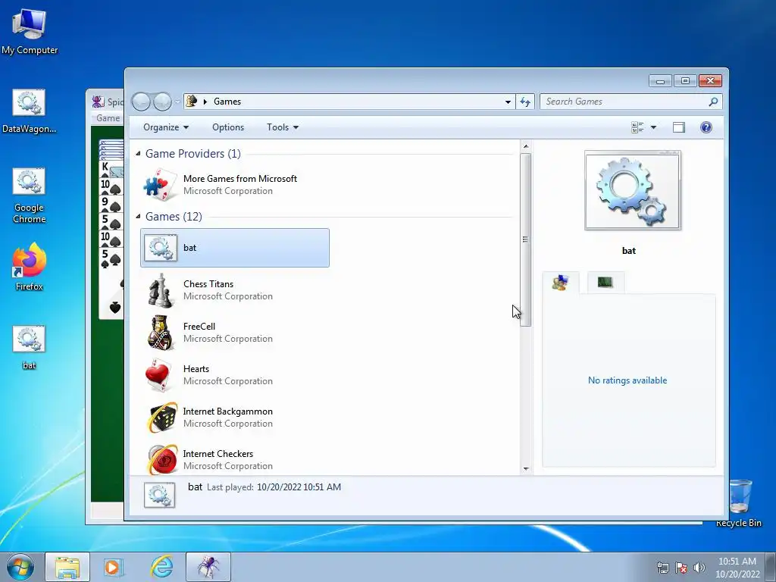Switch to Spider Solitaire taskbar button
This screenshot has height=582, width=776.
click(208, 567)
